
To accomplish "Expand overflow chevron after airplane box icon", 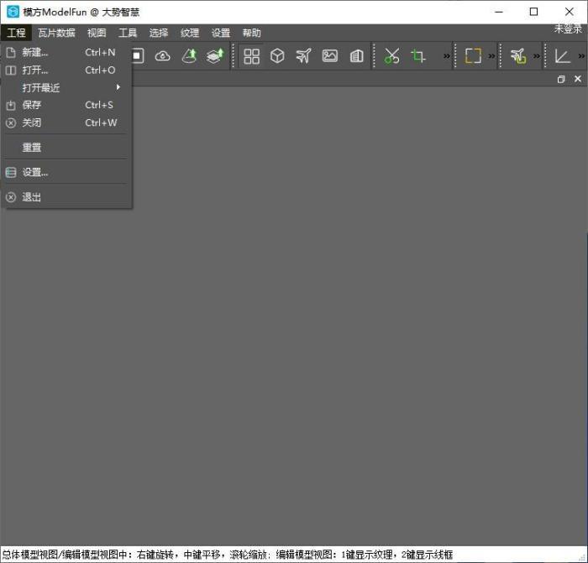I will click(x=537, y=56).
